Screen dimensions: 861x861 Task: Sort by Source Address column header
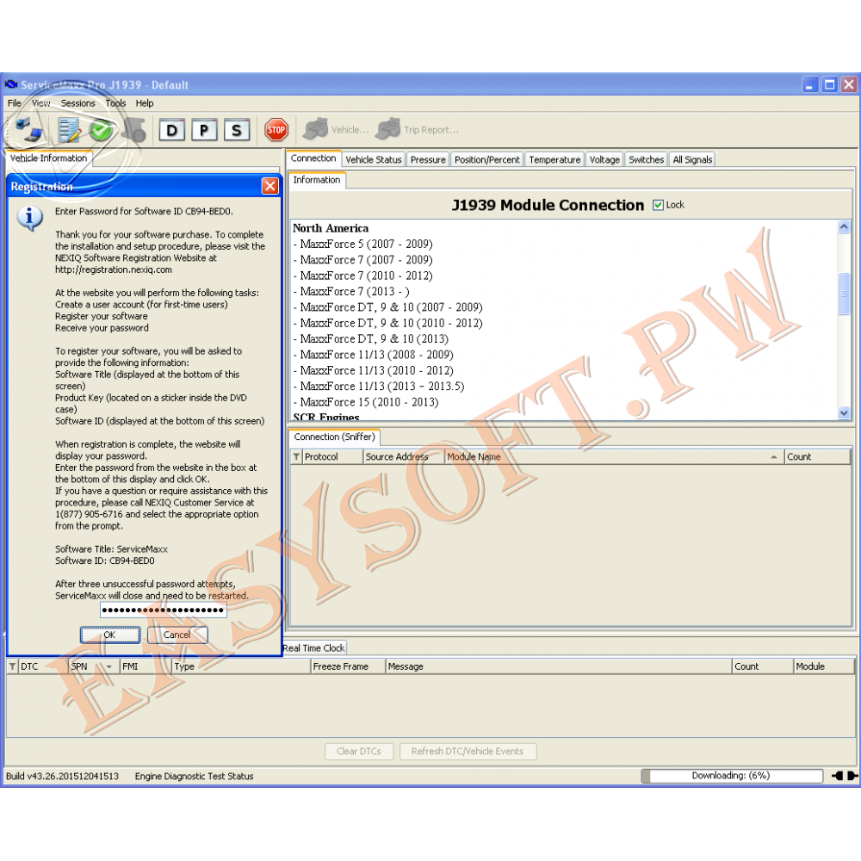pyautogui.click(x=404, y=457)
